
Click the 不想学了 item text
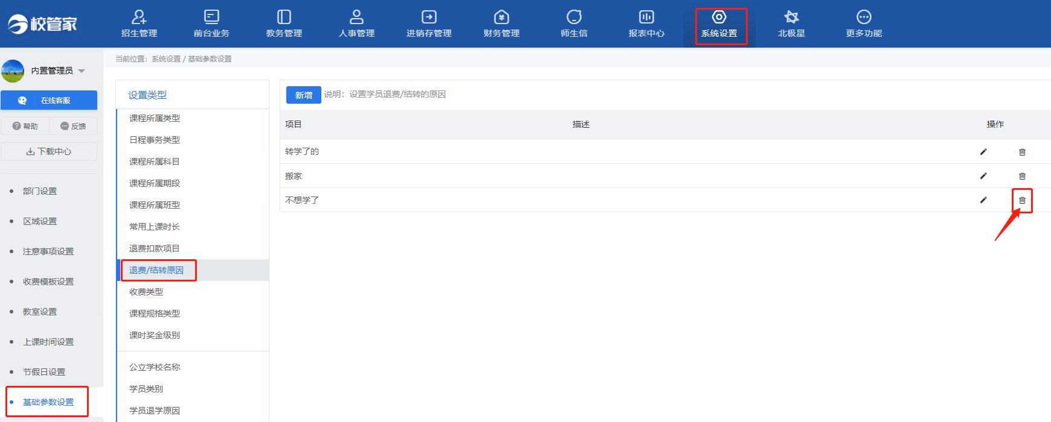coord(302,200)
